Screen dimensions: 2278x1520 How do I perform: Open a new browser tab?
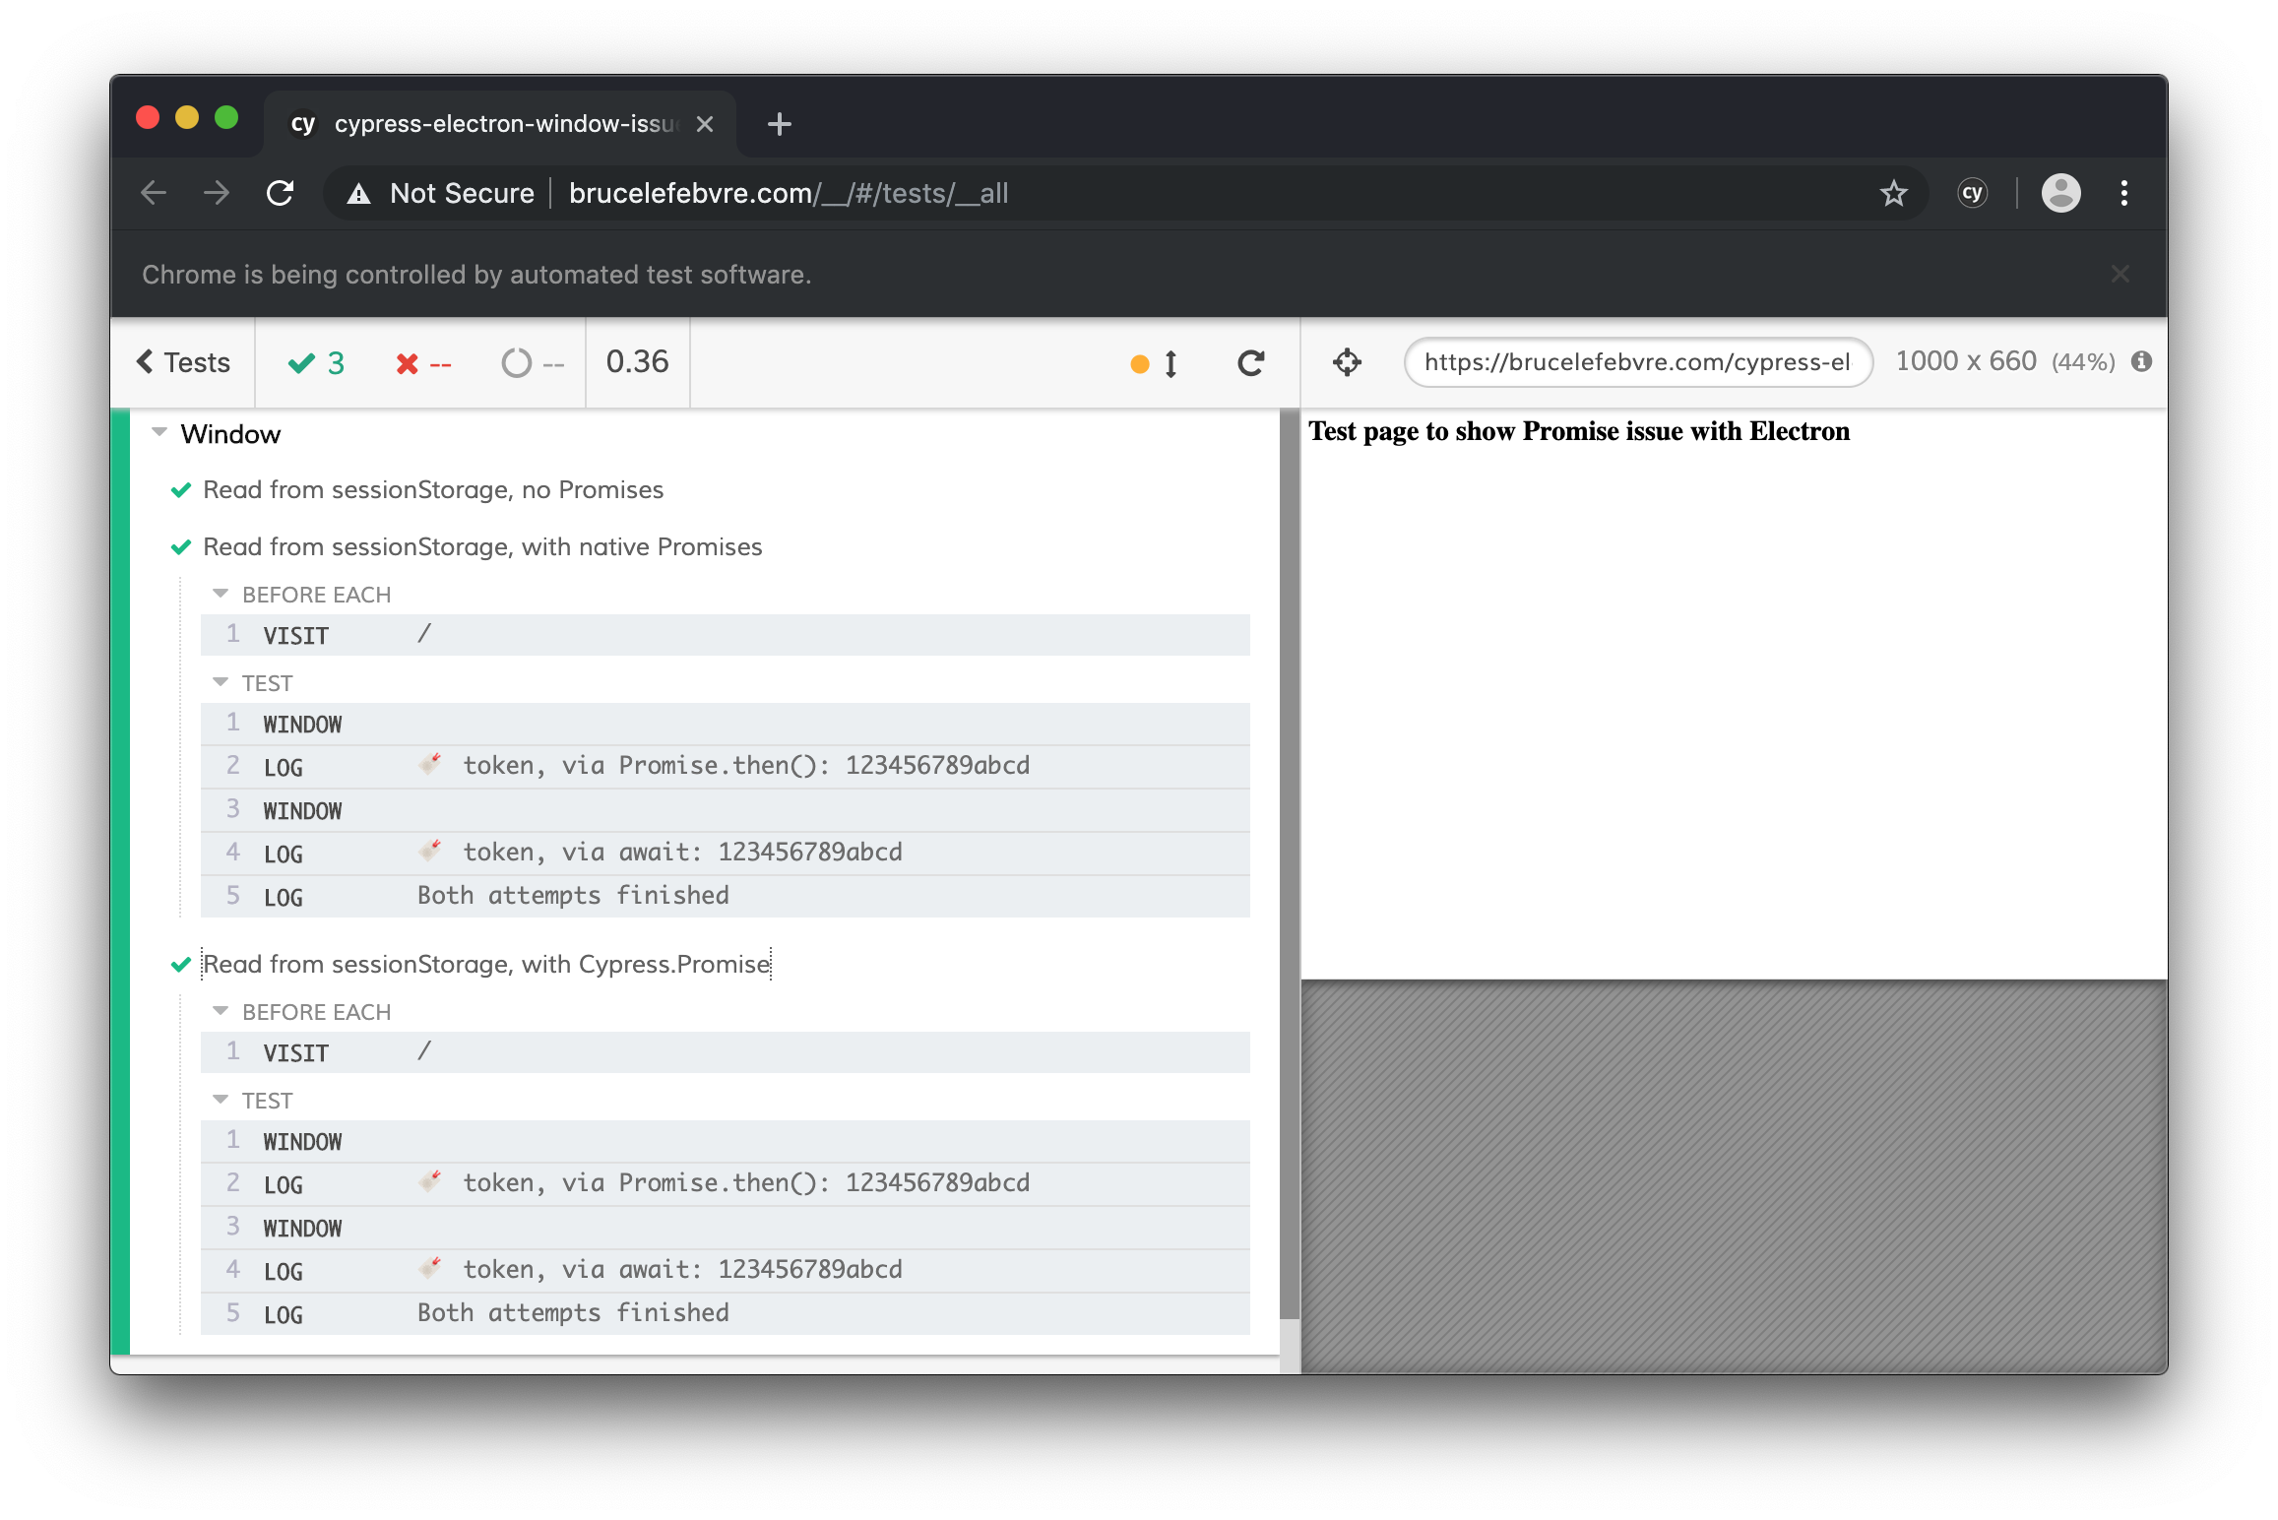(x=779, y=124)
